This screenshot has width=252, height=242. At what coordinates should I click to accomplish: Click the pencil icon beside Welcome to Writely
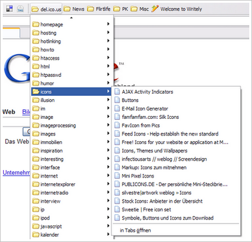pyautogui.click(x=155, y=8)
